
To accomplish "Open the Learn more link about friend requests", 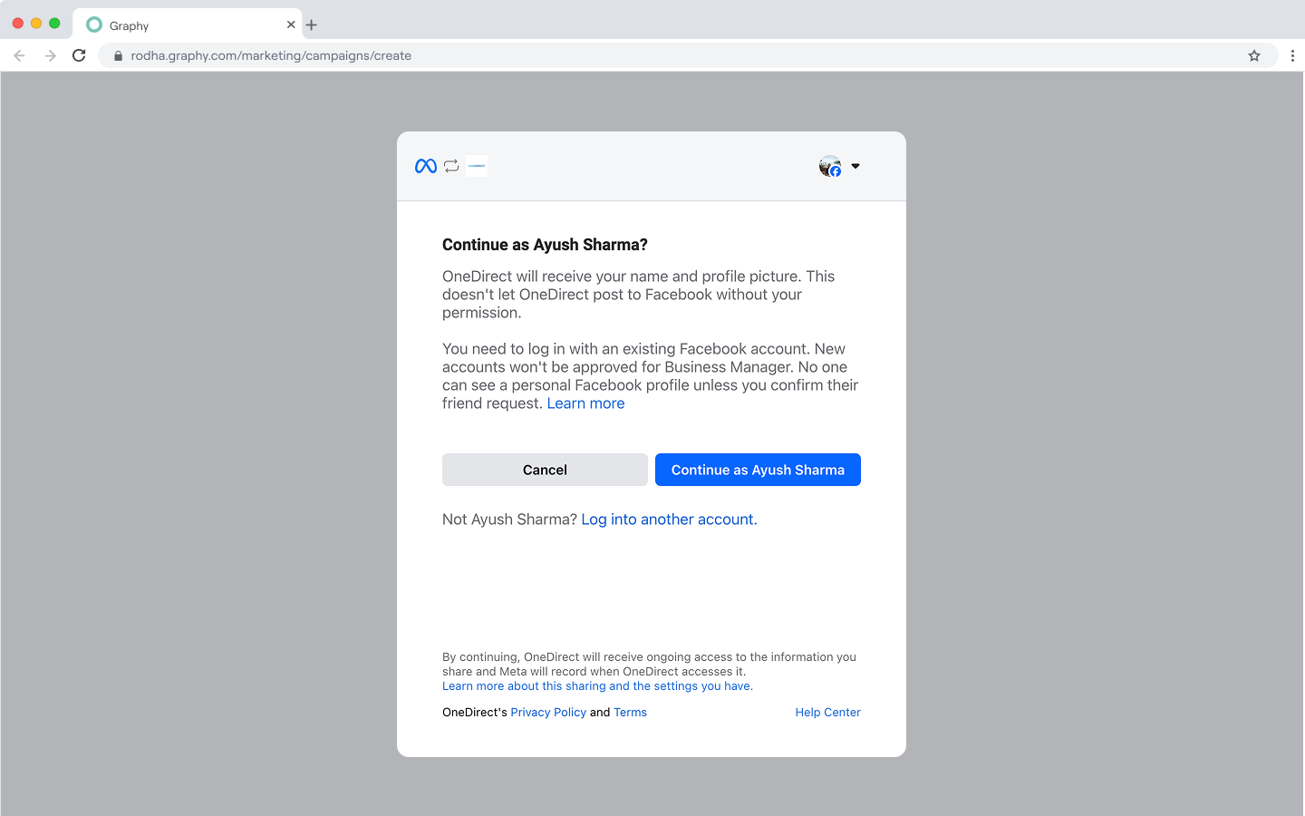I will click(x=585, y=403).
